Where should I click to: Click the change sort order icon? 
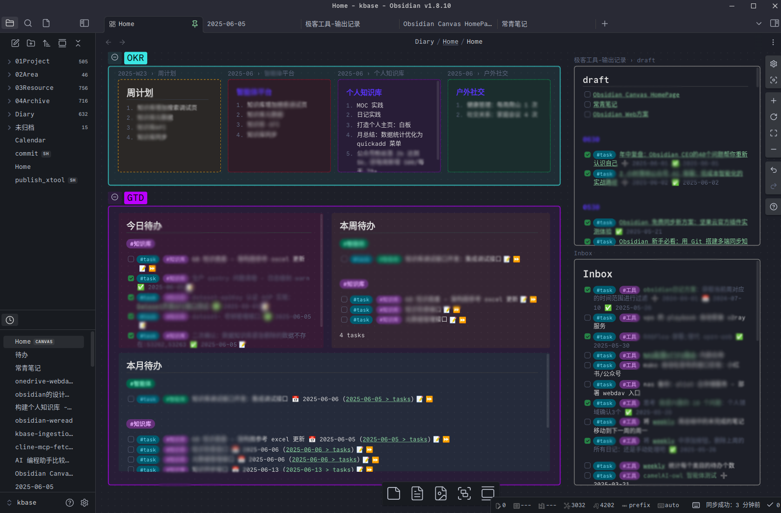point(47,43)
